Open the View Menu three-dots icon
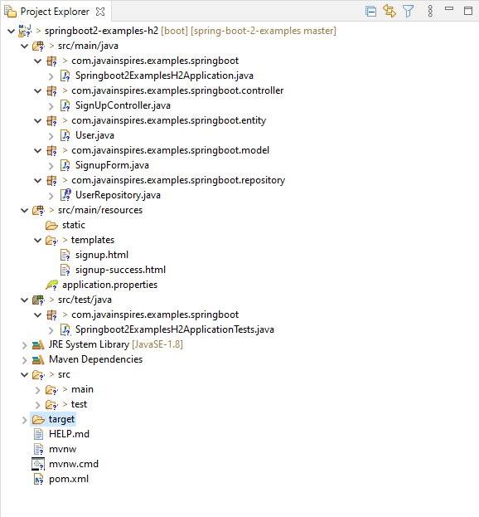This screenshot has width=479, height=517. click(x=430, y=12)
